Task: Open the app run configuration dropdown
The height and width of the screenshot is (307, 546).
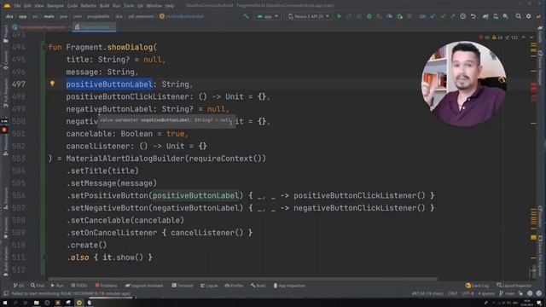Action: [x=267, y=16]
